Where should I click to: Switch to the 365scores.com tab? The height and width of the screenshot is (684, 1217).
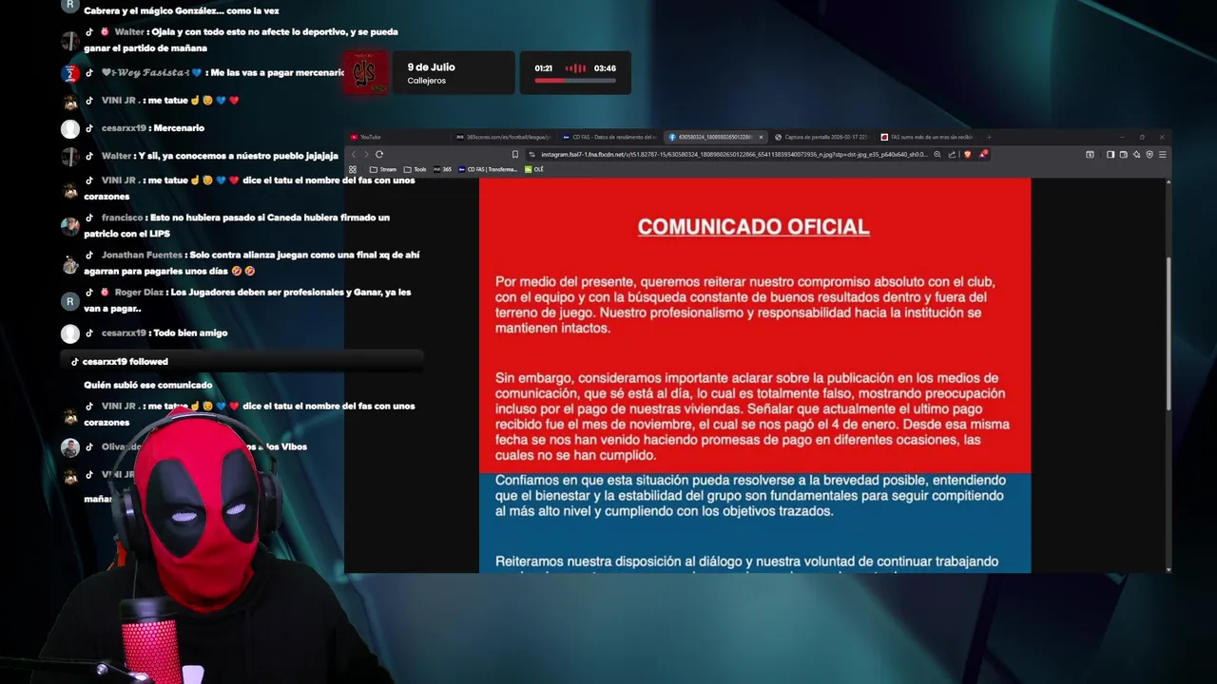[505, 137]
